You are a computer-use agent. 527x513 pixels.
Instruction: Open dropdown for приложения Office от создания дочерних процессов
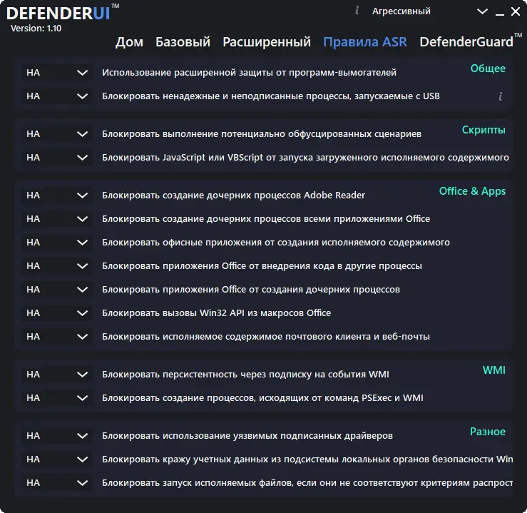[x=57, y=290]
